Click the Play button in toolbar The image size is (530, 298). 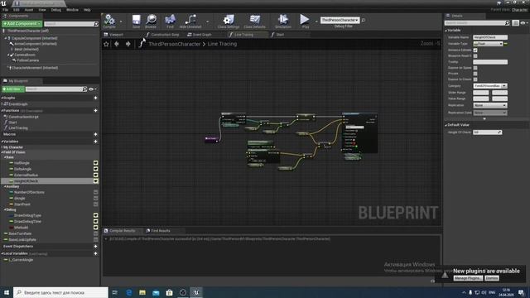click(305, 21)
